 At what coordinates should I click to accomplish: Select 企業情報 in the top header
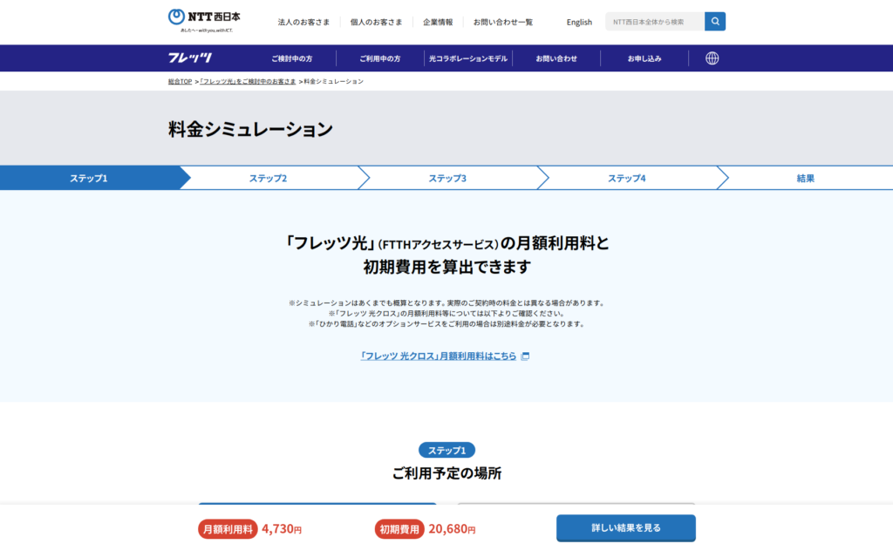(438, 22)
